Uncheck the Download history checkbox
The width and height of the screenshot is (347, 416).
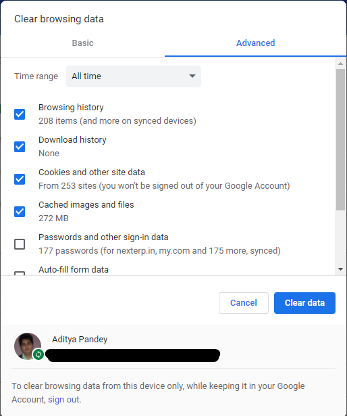20,147
